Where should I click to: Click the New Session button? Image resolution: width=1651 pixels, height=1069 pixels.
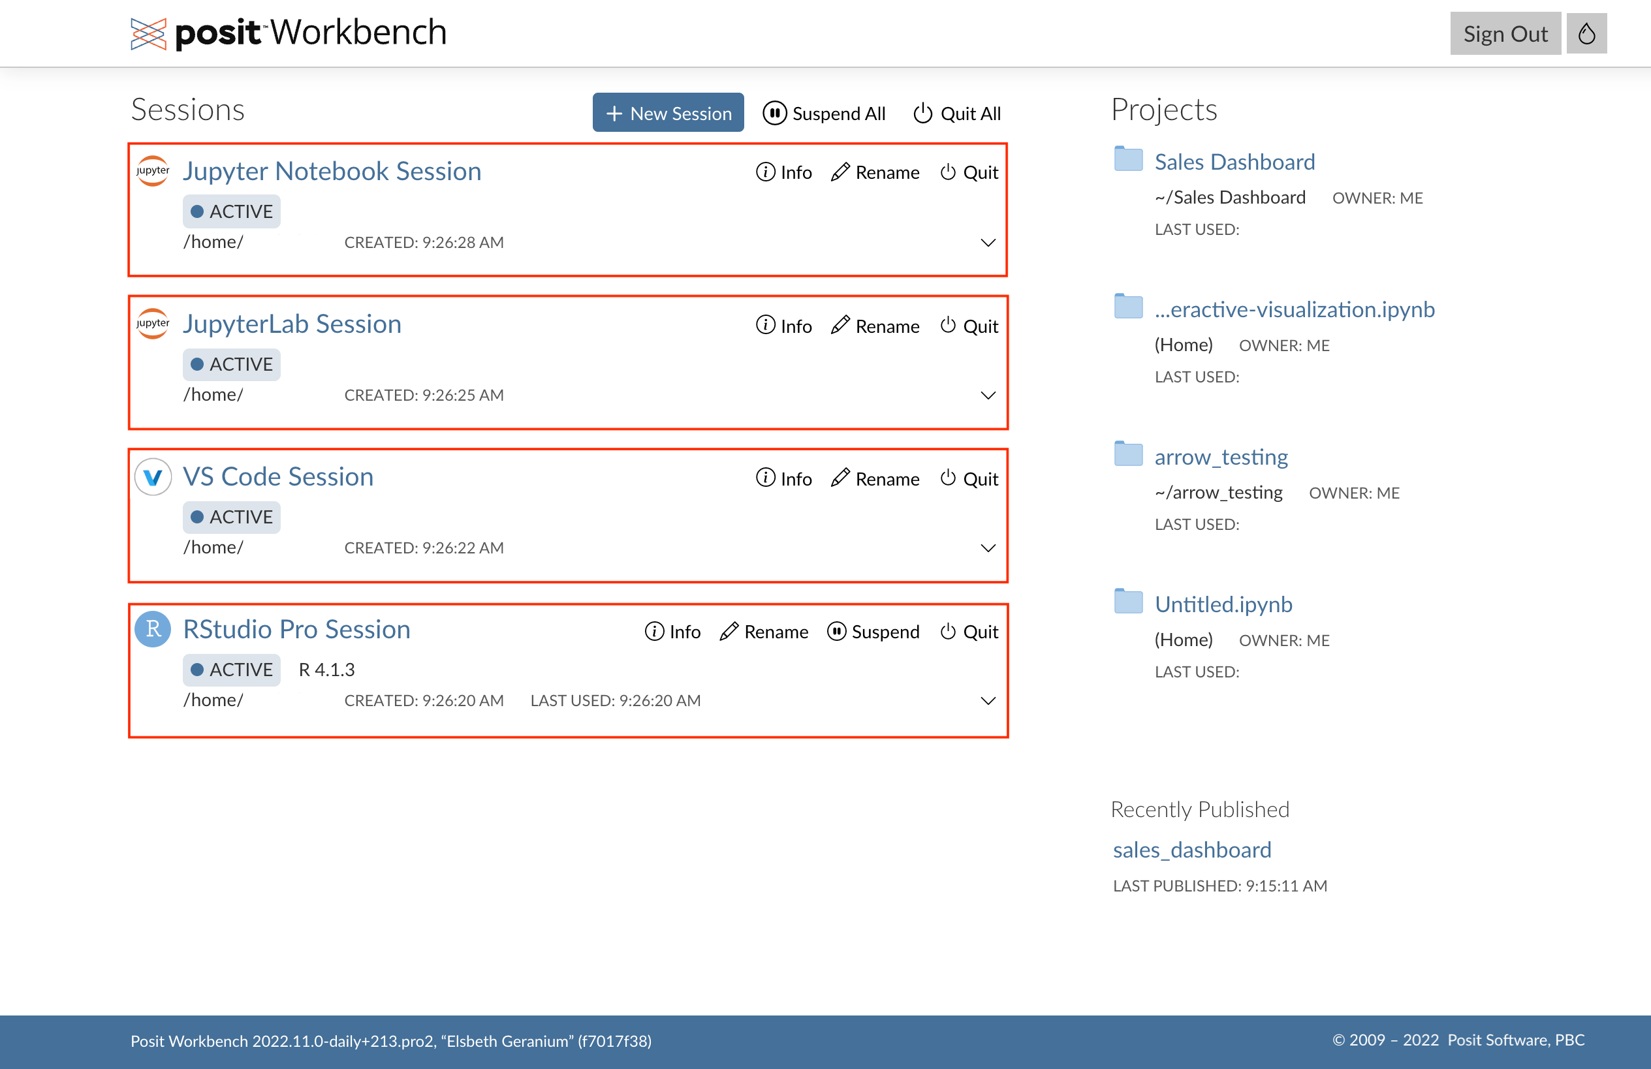[x=668, y=112]
